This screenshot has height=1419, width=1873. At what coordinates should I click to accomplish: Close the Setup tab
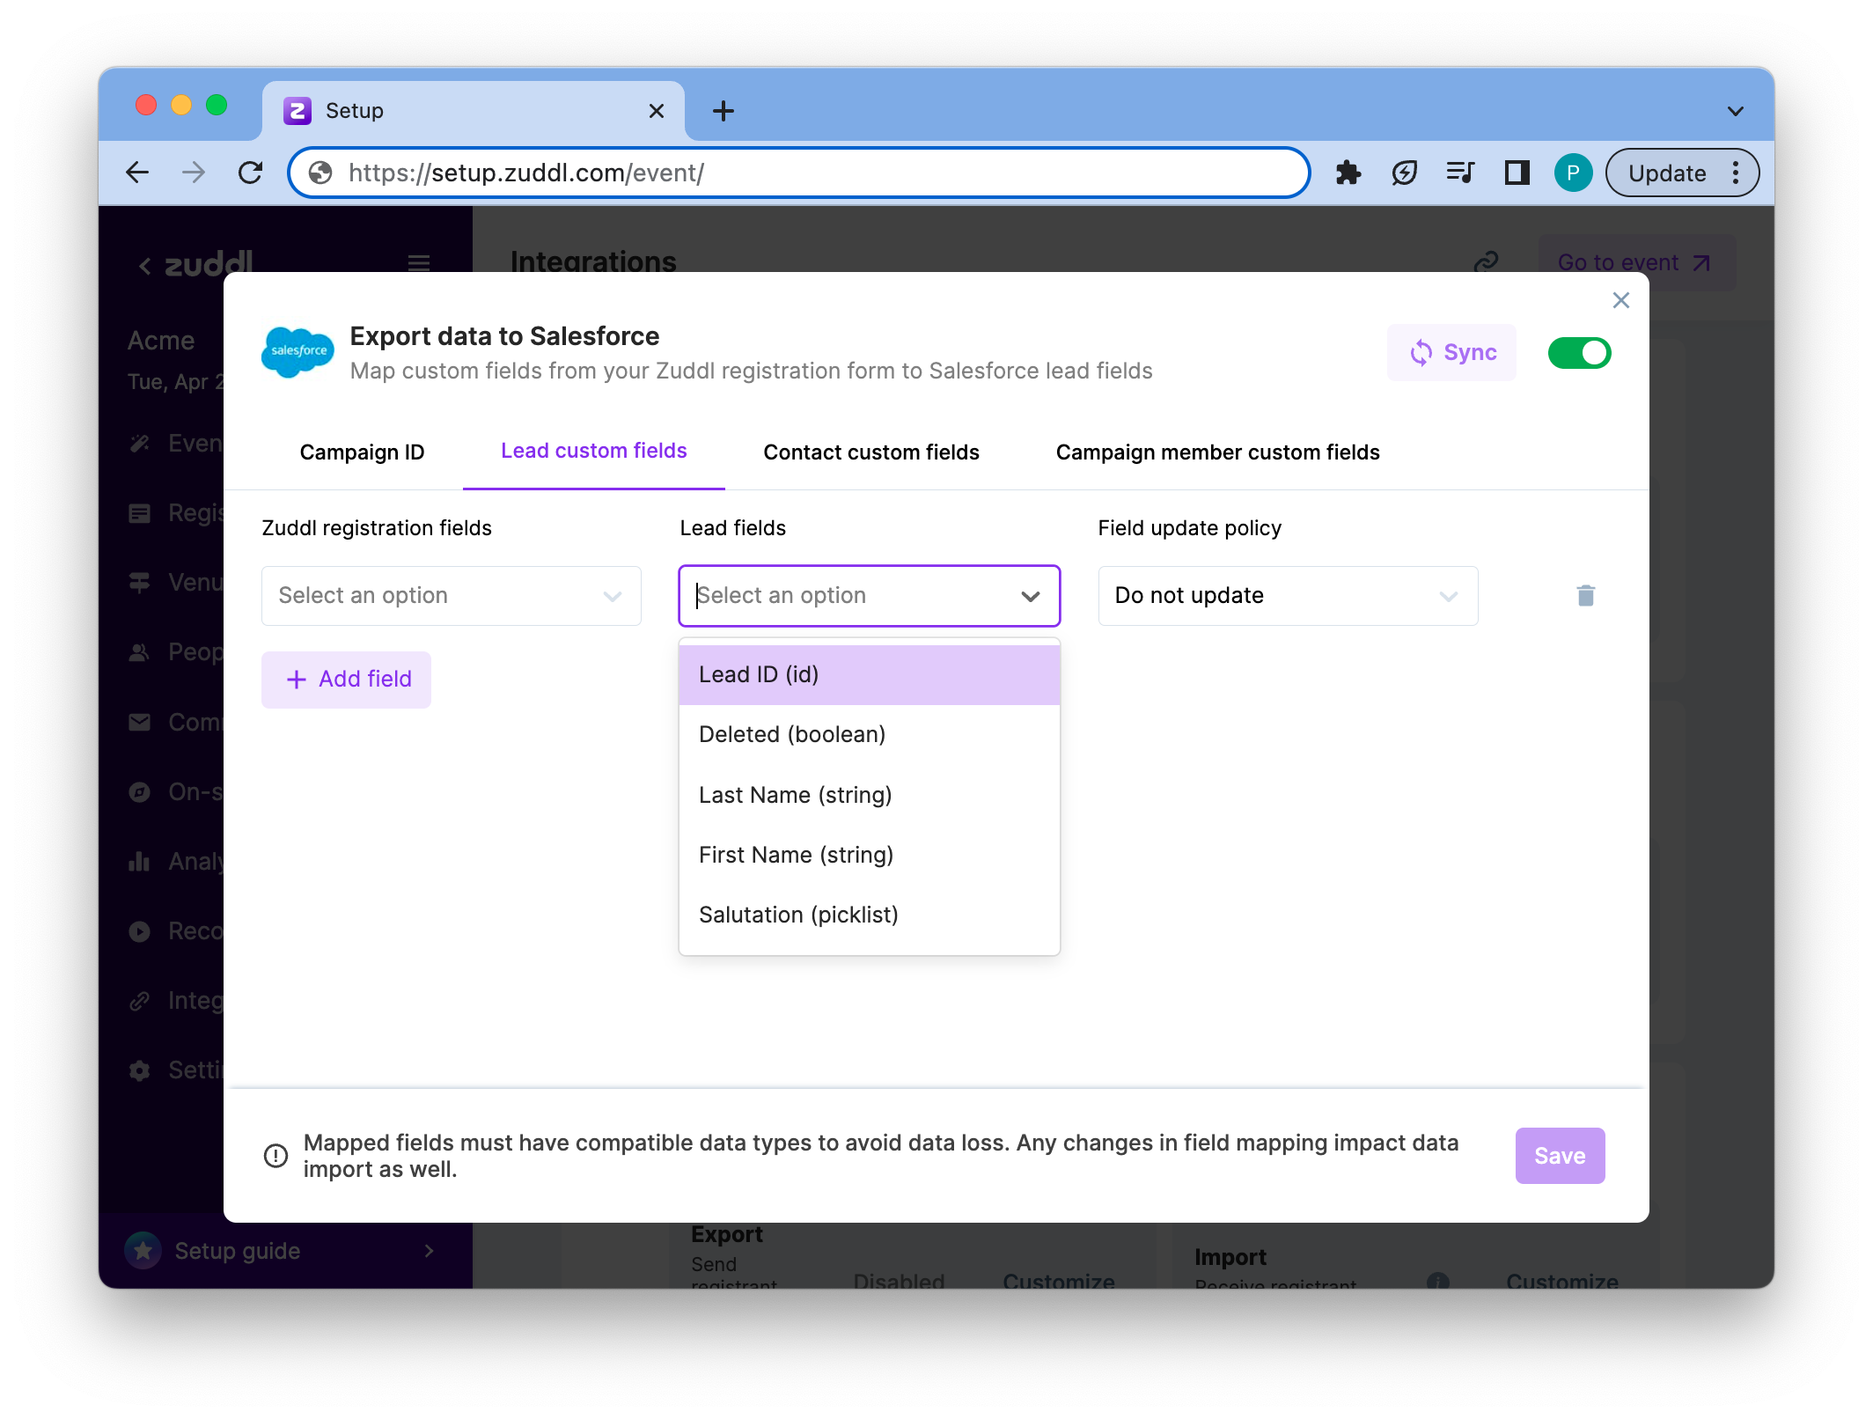(657, 111)
